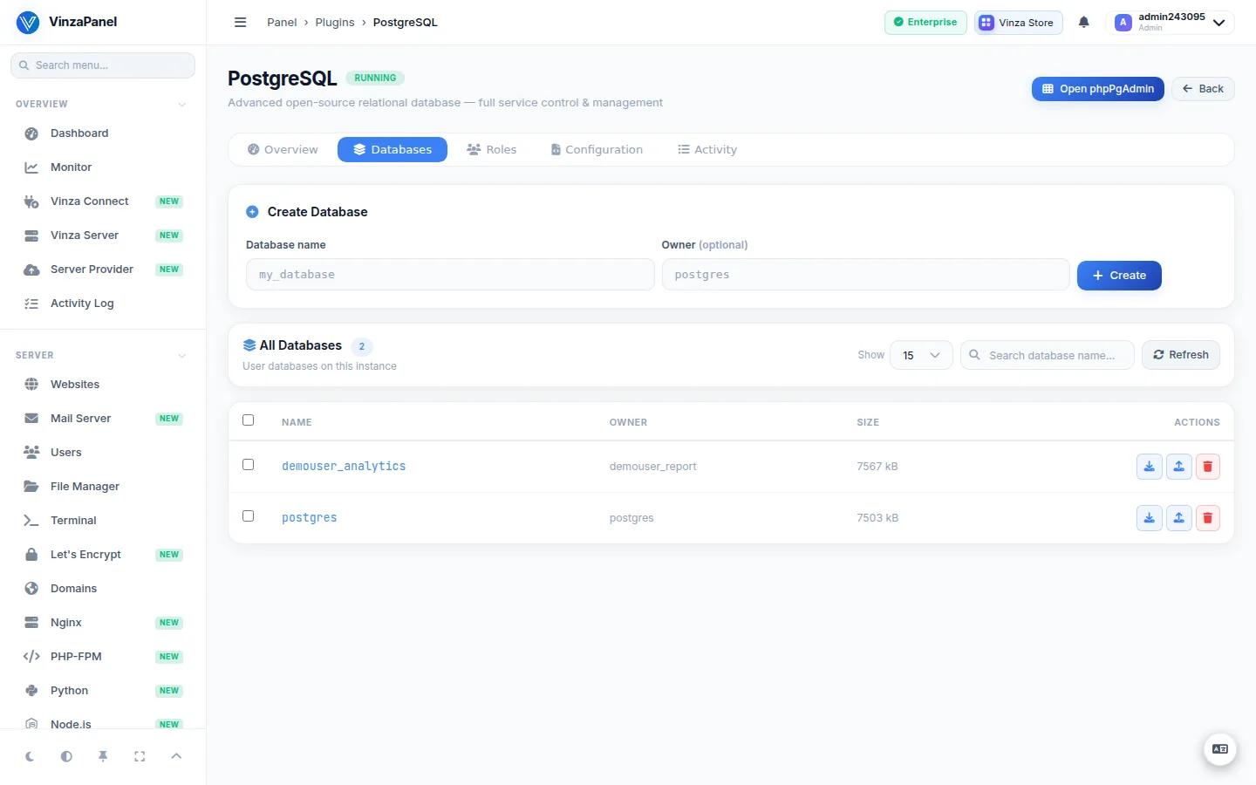Download backup of demouser_analytics database
Image resolution: width=1256 pixels, height=785 pixels.
coord(1150,467)
